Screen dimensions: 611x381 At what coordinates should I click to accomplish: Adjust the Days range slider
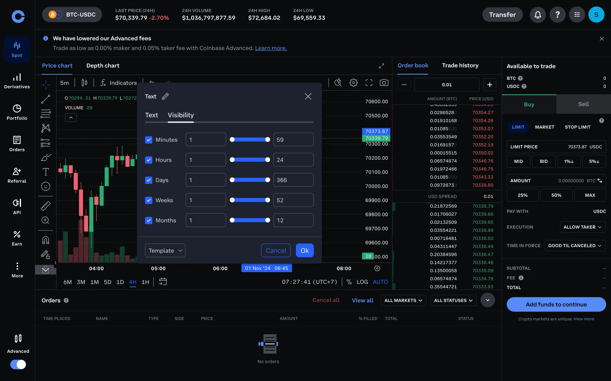click(250, 180)
